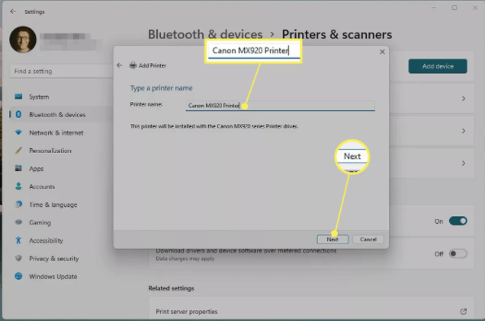Click the Find a setting search box
This screenshot has width=485, height=321.
(62, 72)
